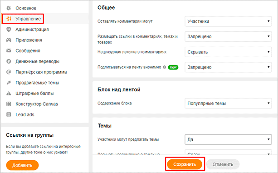Click the sliders icon next to Управление
278x173 pixels.
coord(9,19)
